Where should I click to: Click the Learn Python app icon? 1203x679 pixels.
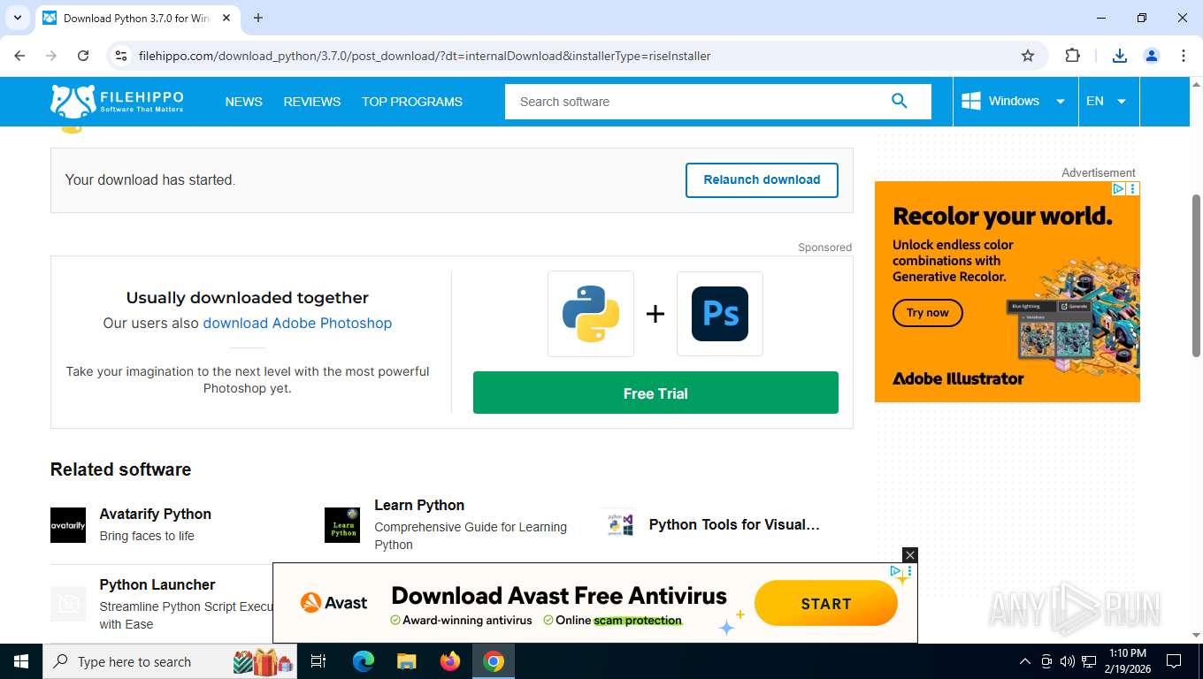pos(342,525)
